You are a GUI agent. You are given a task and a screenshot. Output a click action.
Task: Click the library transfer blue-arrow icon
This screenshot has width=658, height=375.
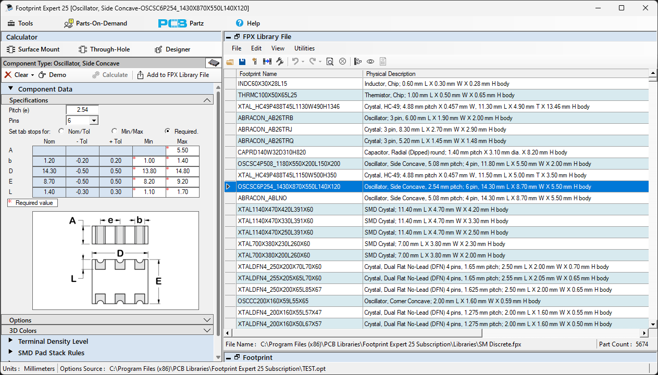pos(267,61)
